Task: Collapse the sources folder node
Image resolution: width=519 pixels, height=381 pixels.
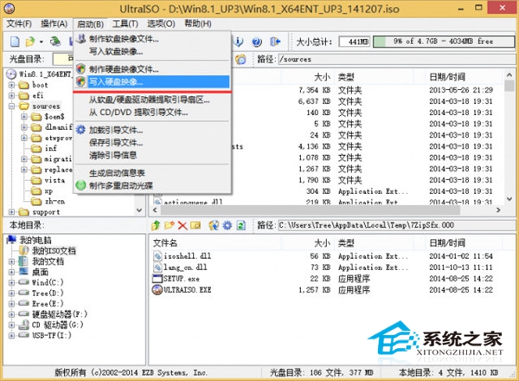Action: [11, 107]
